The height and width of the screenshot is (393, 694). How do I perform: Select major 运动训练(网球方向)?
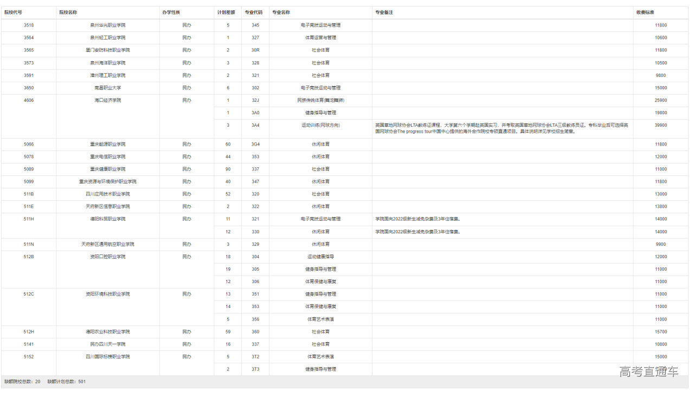point(320,125)
